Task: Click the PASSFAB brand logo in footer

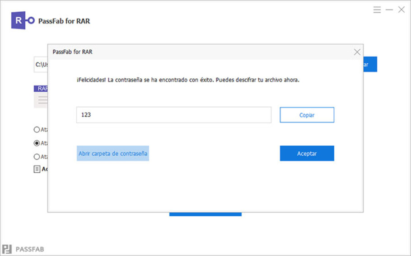Action: coord(23,249)
